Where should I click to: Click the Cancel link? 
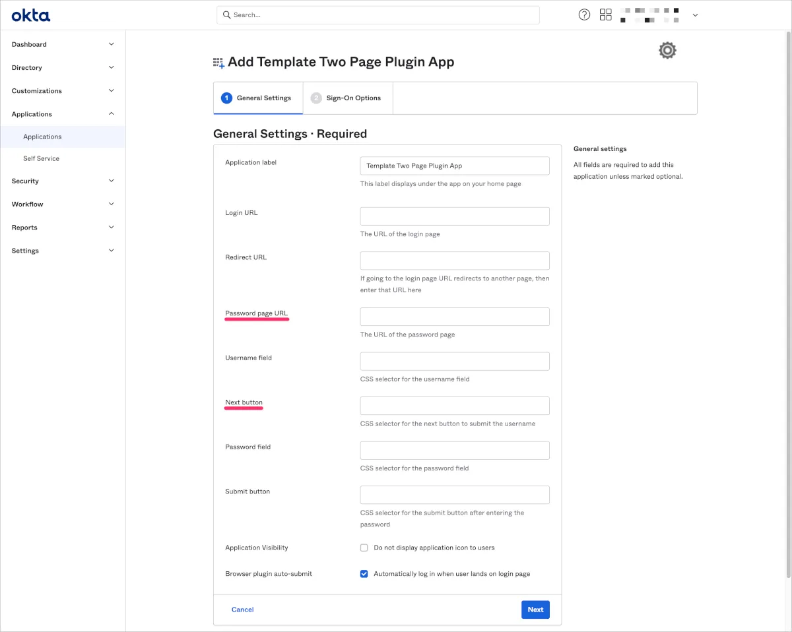click(x=242, y=610)
